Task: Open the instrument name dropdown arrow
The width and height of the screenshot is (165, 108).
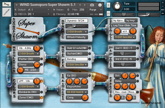Action: [x=16, y=5]
